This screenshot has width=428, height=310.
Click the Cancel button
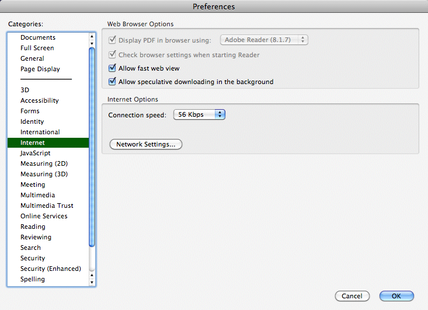coord(352,296)
